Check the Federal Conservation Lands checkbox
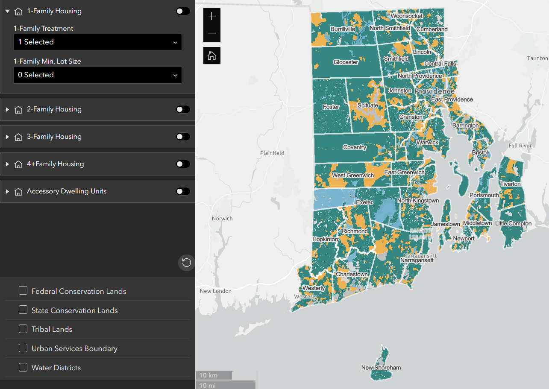Screen dimensions: 549x389 [23, 290]
